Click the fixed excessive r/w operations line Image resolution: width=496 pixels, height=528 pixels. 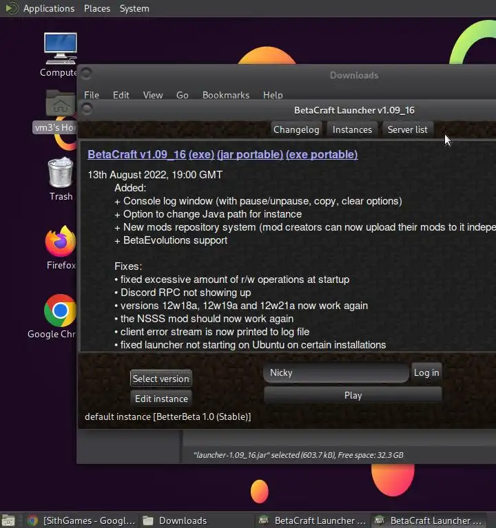coord(232,279)
